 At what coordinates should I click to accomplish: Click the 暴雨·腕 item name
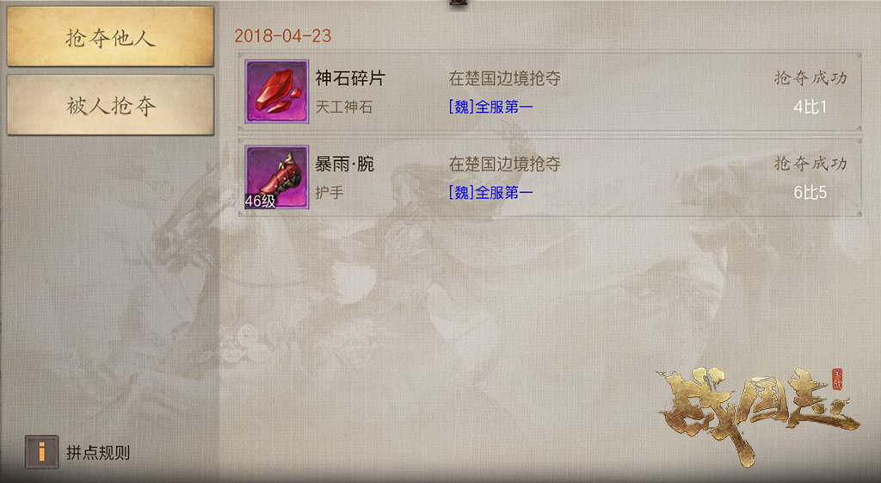tap(344, 164)
